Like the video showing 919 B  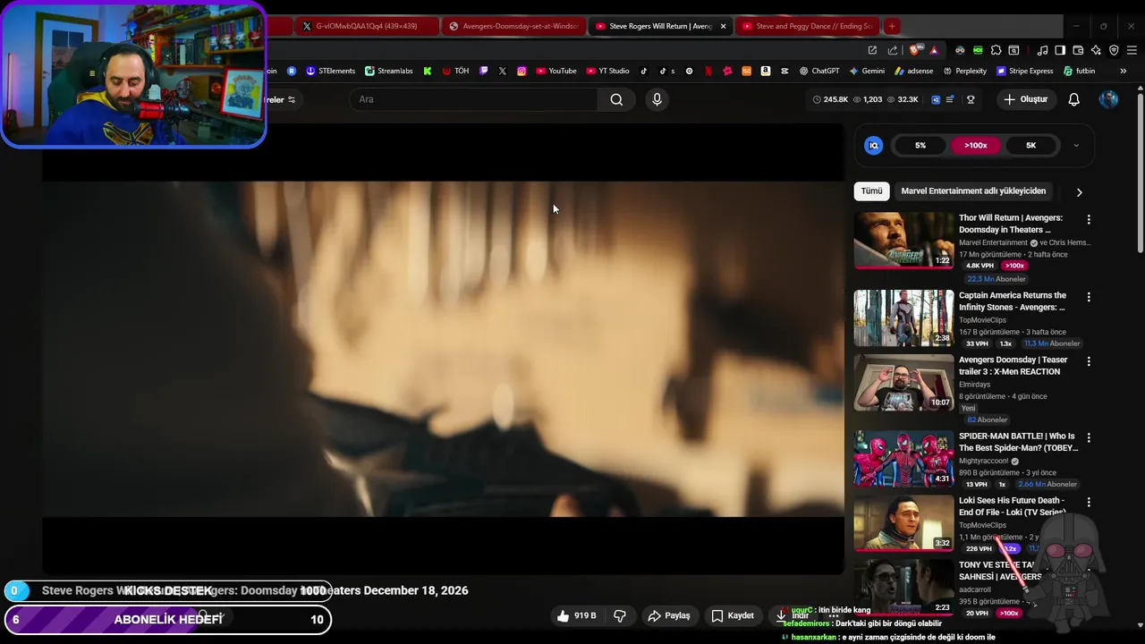[x=577, y=615]
